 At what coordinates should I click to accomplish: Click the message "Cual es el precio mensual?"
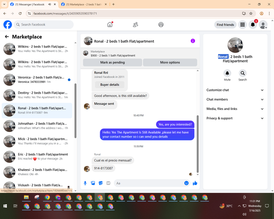click(x=113, y=160)
